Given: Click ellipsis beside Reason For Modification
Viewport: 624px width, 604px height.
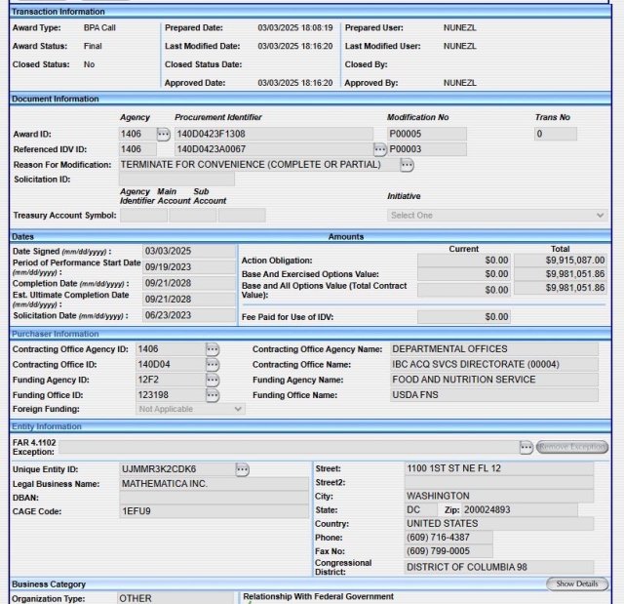Looking at the screenshot, I should coord(406,165).
